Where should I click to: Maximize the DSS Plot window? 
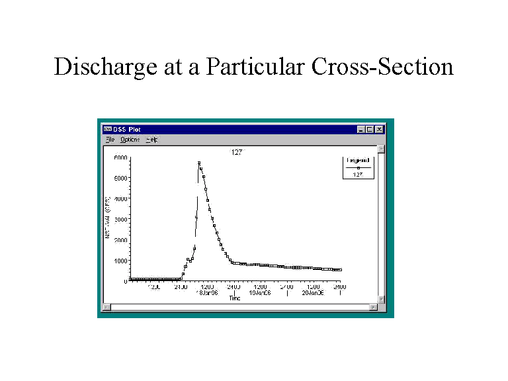(x=370, y=130)
